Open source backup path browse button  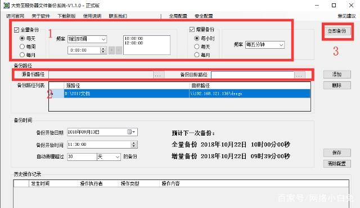(158, 75)
